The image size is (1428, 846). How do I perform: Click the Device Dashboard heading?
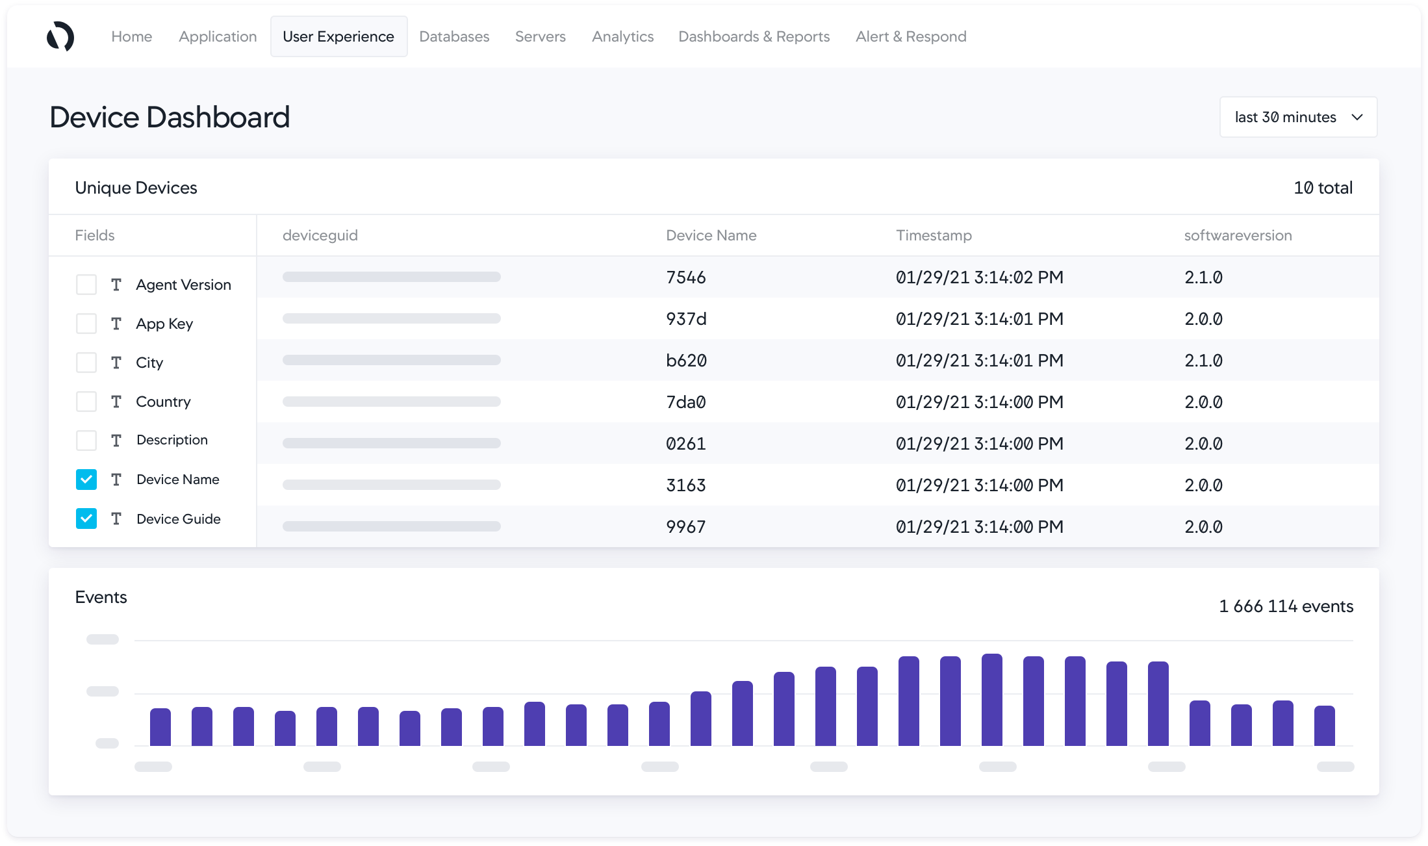click(x=170, y=117)
